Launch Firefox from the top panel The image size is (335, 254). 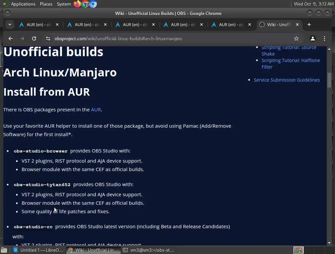pos(77,4)
